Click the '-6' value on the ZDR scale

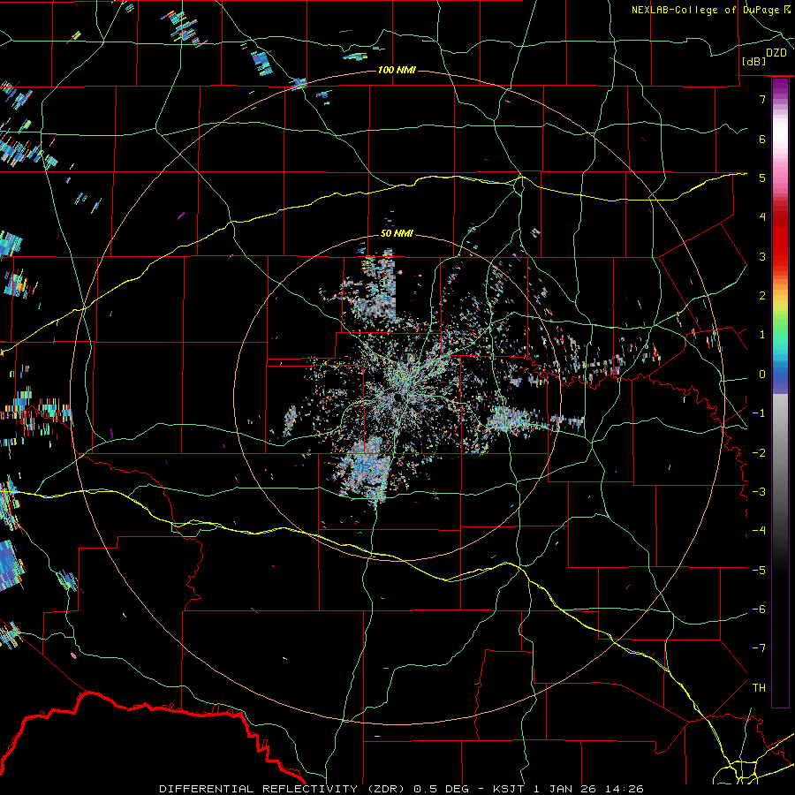[x=759, y=609]
